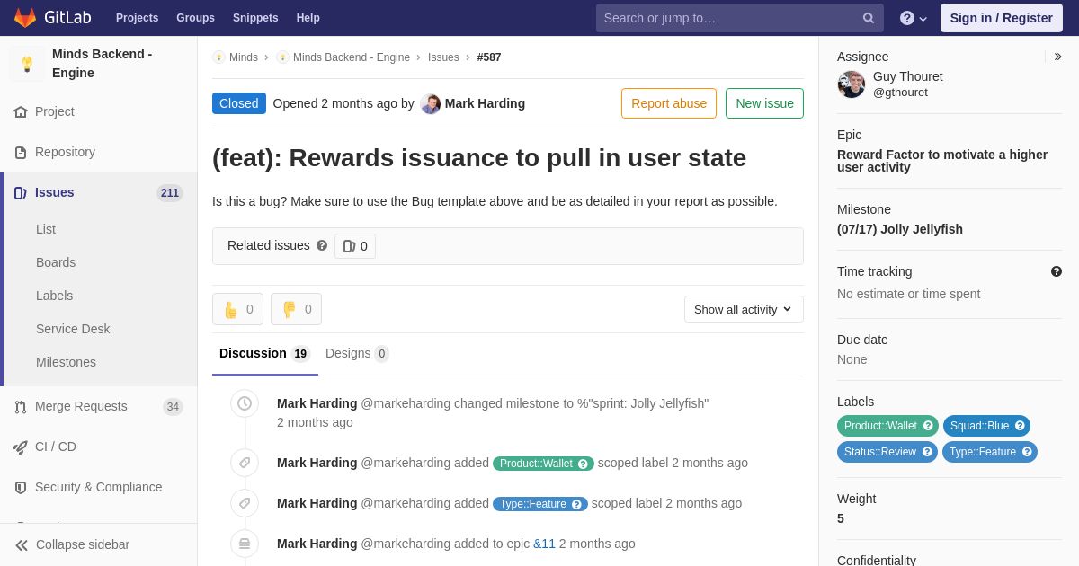
Task: Switch to the Discussion tab
Action: coord(265,354)
